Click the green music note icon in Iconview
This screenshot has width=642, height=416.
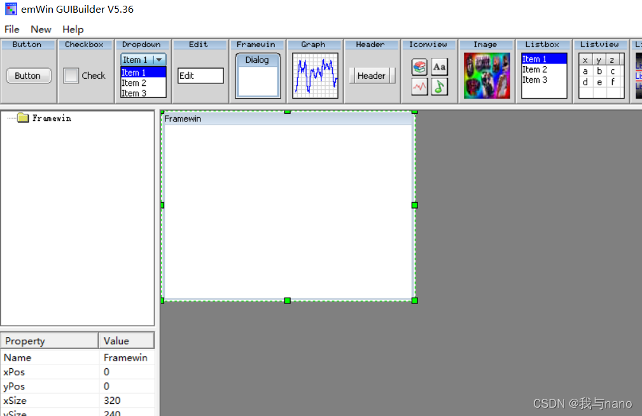tap(440, 85)
